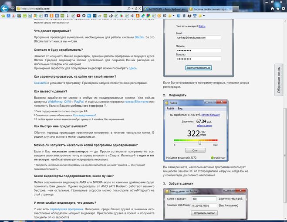
Task: Expand the last favorites folder dropdown arrow
Action: point(204,16)
